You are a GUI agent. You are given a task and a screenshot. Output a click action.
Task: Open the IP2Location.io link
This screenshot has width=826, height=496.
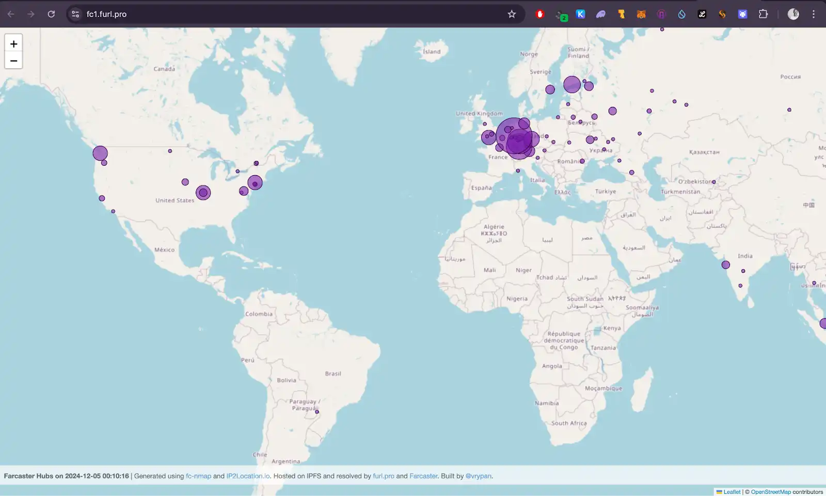coord(248,476)
